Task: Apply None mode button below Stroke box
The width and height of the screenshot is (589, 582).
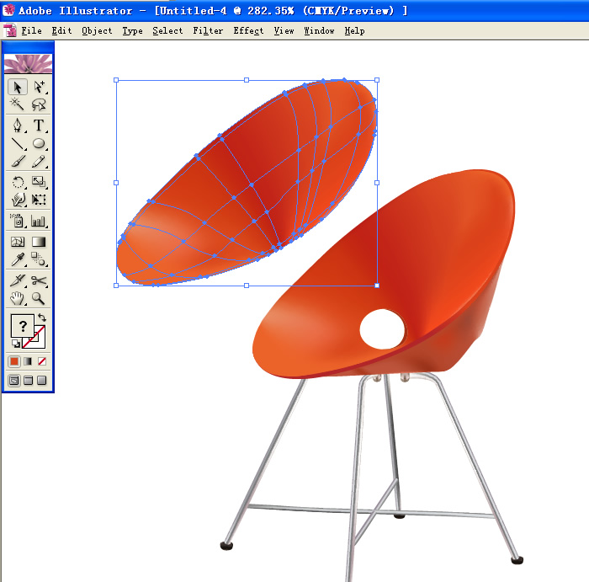Action: click(42, 361)
